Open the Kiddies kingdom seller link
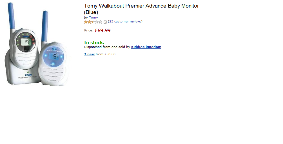 click(x=146, y=47)
